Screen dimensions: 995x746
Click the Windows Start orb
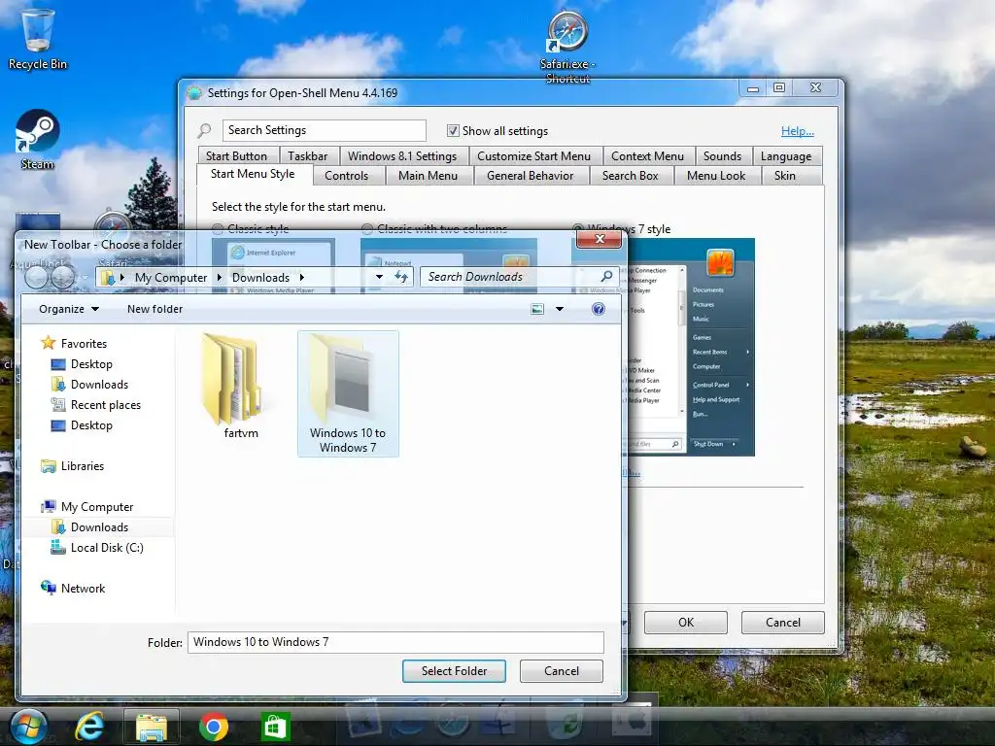28,727
